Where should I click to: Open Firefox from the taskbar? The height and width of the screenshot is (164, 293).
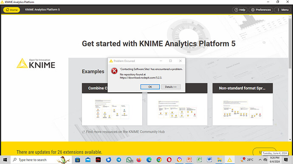click(139, 160)
